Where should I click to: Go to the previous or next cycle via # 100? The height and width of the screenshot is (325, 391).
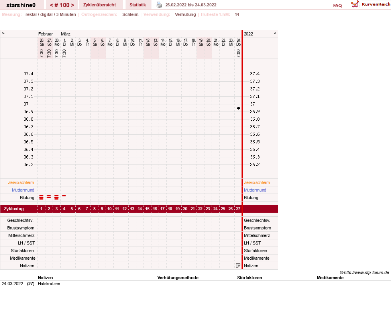[62, 5]
